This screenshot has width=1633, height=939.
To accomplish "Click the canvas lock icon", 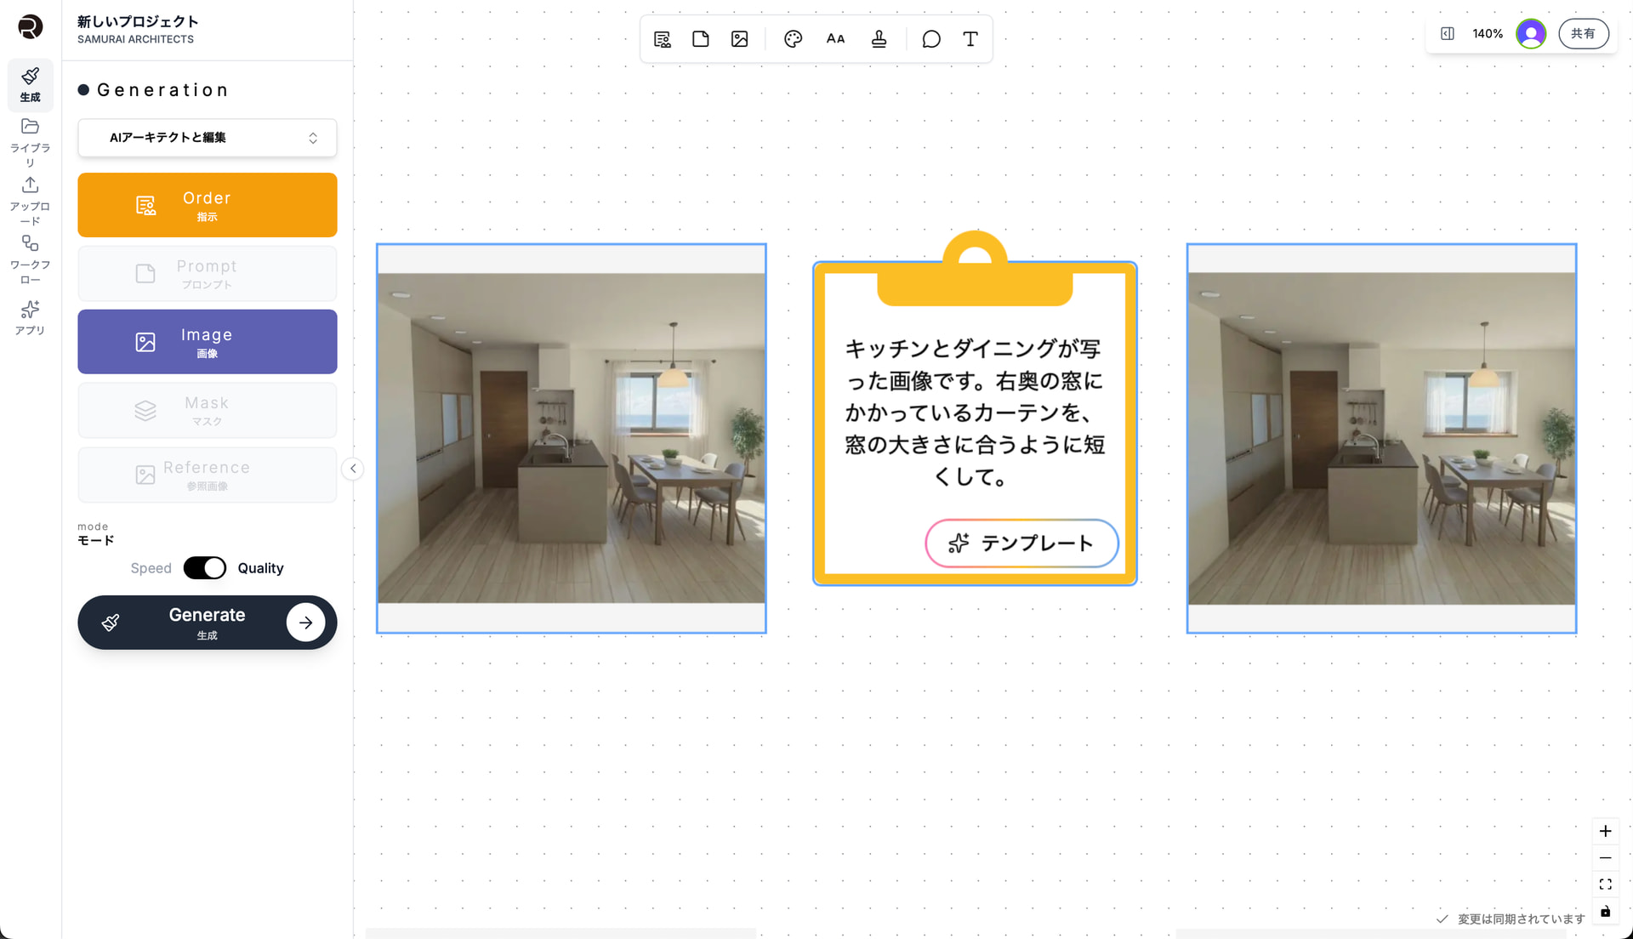I will point(1605,912).
